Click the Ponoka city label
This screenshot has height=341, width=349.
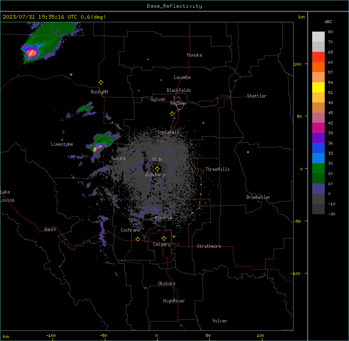coord(194,55)
